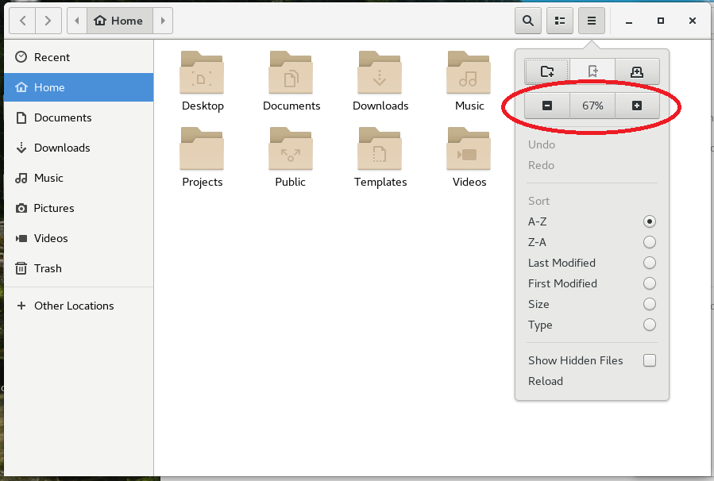Open a new tab from the menu
714x481 pixels.
(637, 71)
